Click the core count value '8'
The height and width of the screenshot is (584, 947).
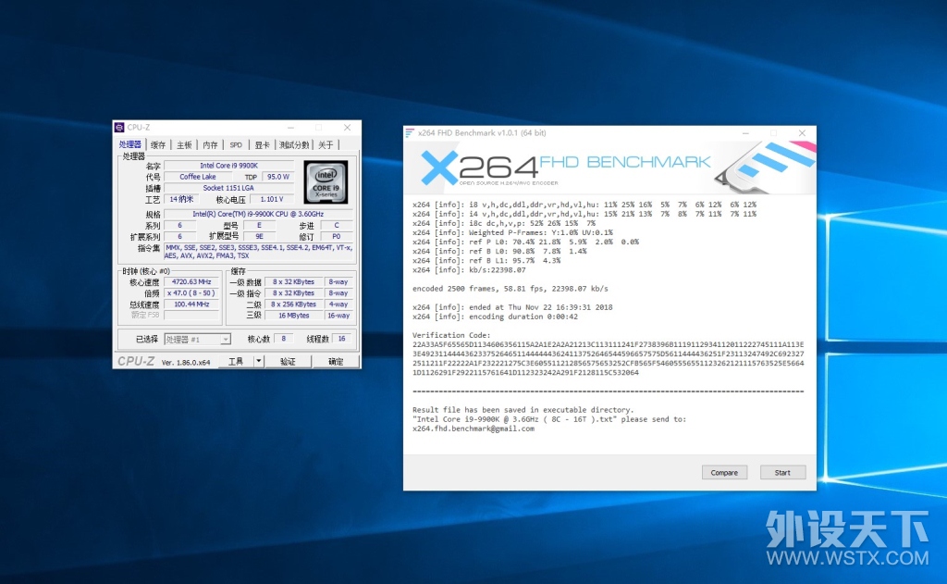(283, 339)
